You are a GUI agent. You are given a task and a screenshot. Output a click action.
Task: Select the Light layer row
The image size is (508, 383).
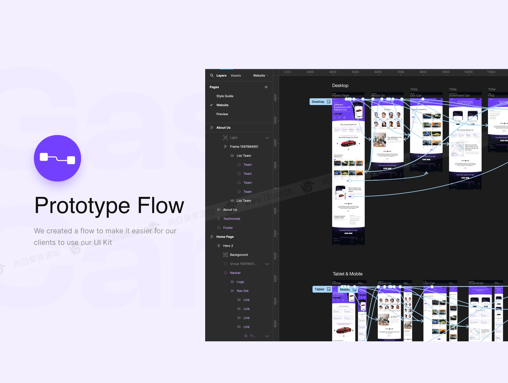click(x=239, y=137)
